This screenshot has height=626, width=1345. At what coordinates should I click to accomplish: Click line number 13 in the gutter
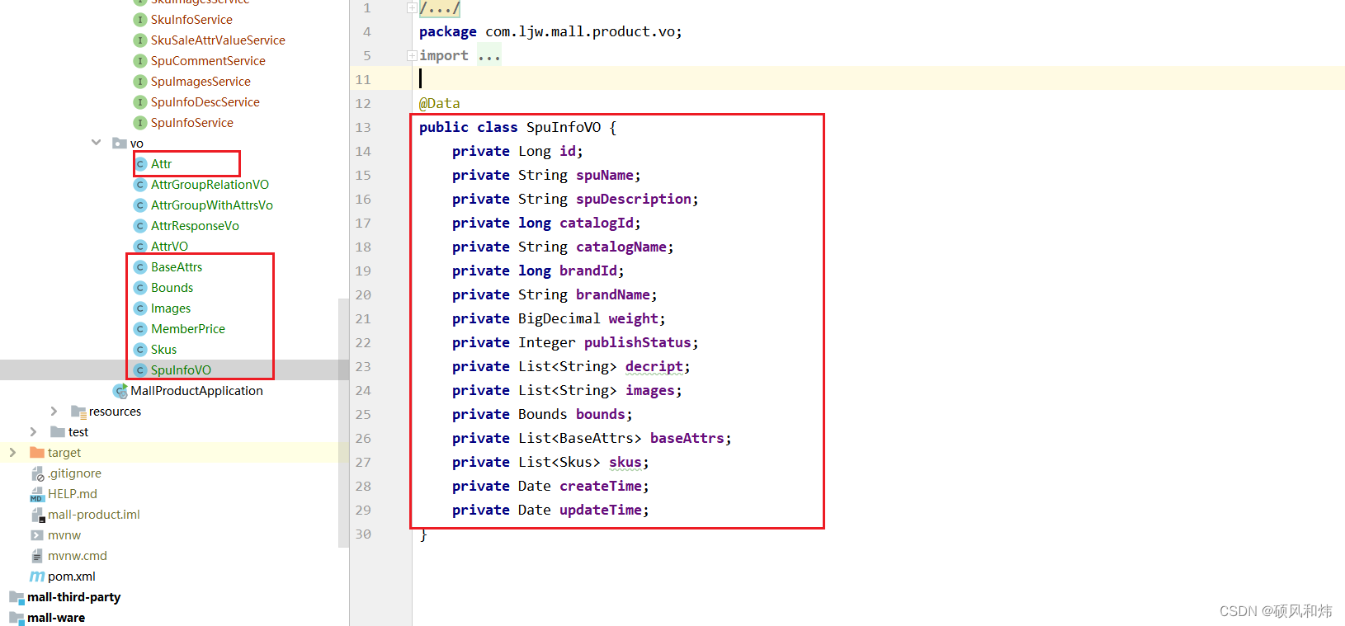363,128
